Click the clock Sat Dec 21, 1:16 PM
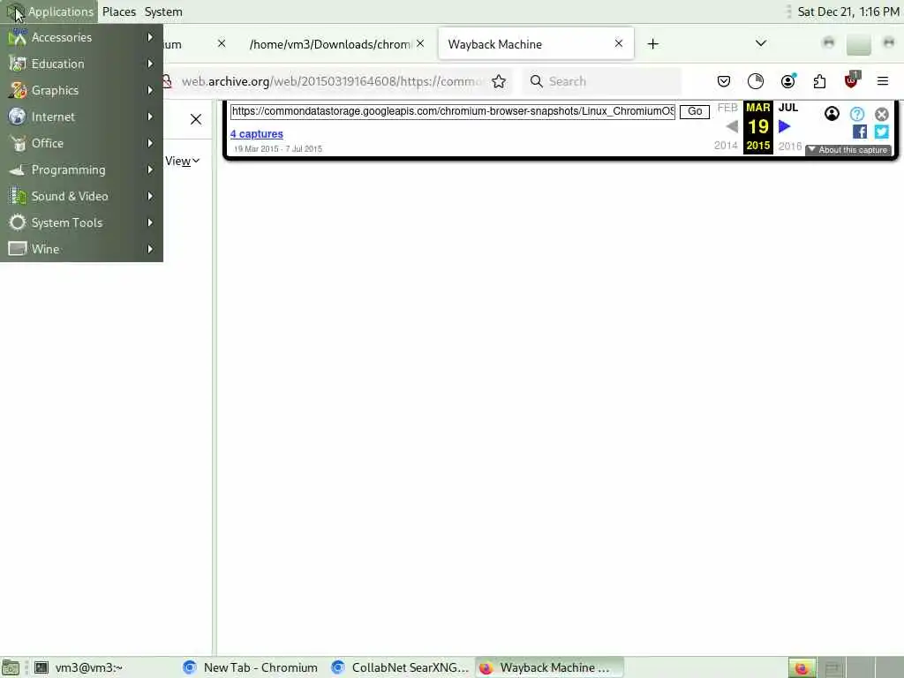The image size is (904, 678). click(x=848, y=11)
